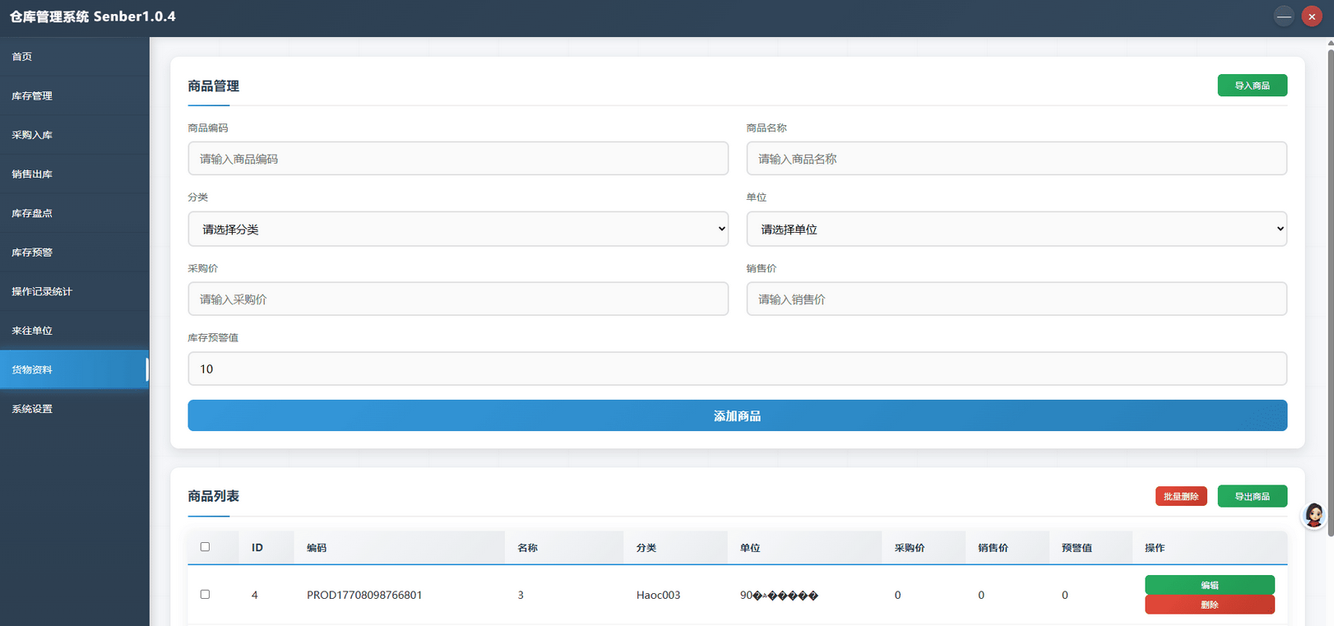Open 系统设置 in sidebar
This screenshot has width=1334, height=626.
[74, 409]
